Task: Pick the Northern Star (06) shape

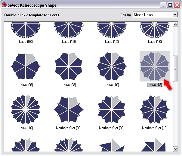Action: point(69,110)
